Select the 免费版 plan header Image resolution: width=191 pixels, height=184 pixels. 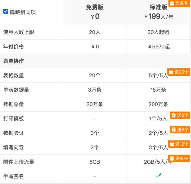(95, 7)
